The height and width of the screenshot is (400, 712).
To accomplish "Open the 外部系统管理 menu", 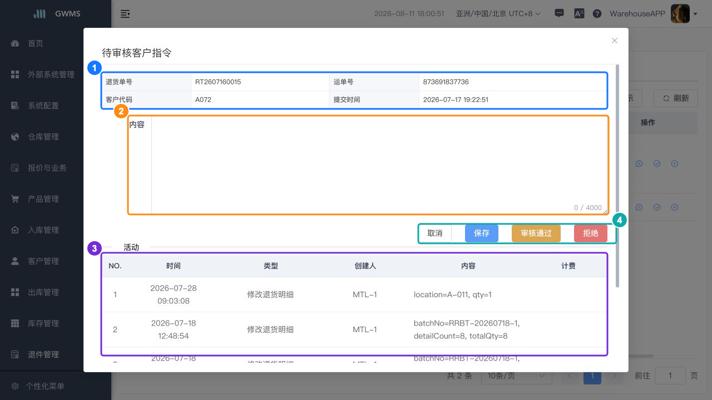I will 51,74.
